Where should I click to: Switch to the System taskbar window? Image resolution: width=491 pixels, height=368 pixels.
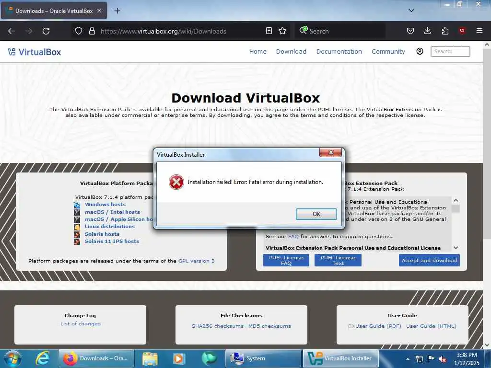coord(263,358)
